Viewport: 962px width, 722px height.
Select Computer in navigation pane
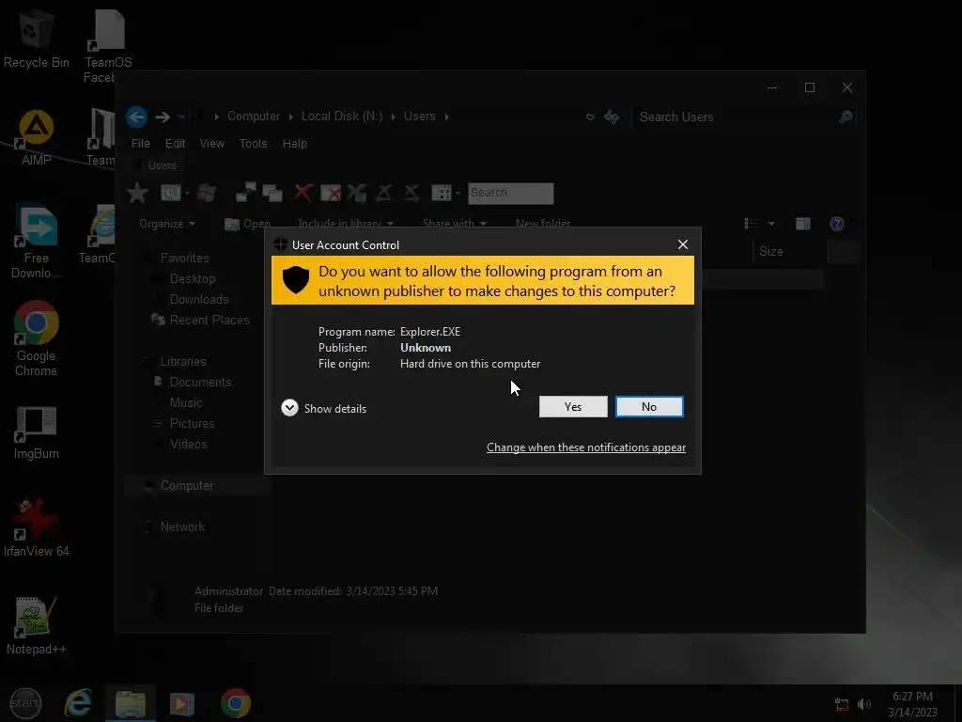coord(187,486)
